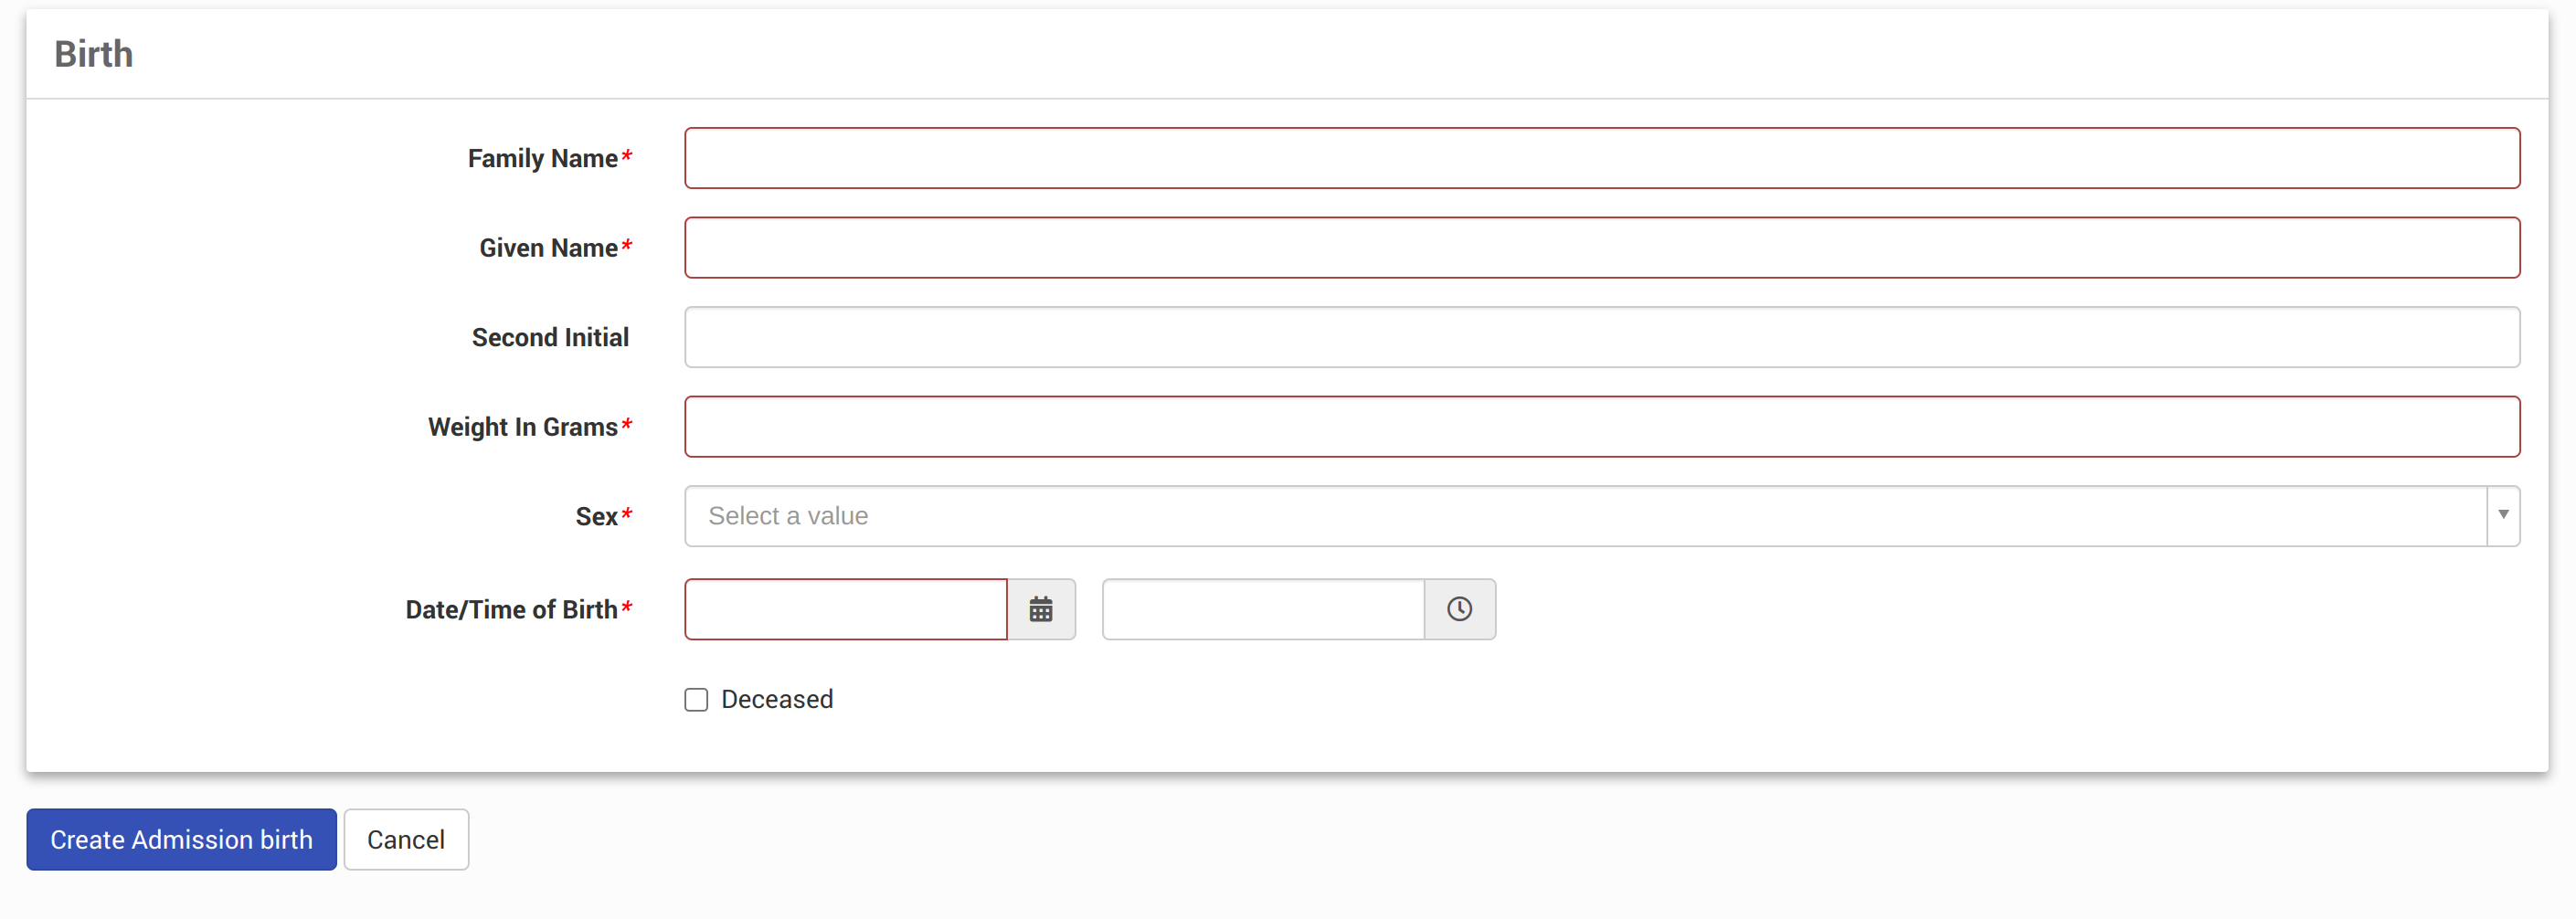
Task: Click the birth date text field
Action: tap(846, 609)
